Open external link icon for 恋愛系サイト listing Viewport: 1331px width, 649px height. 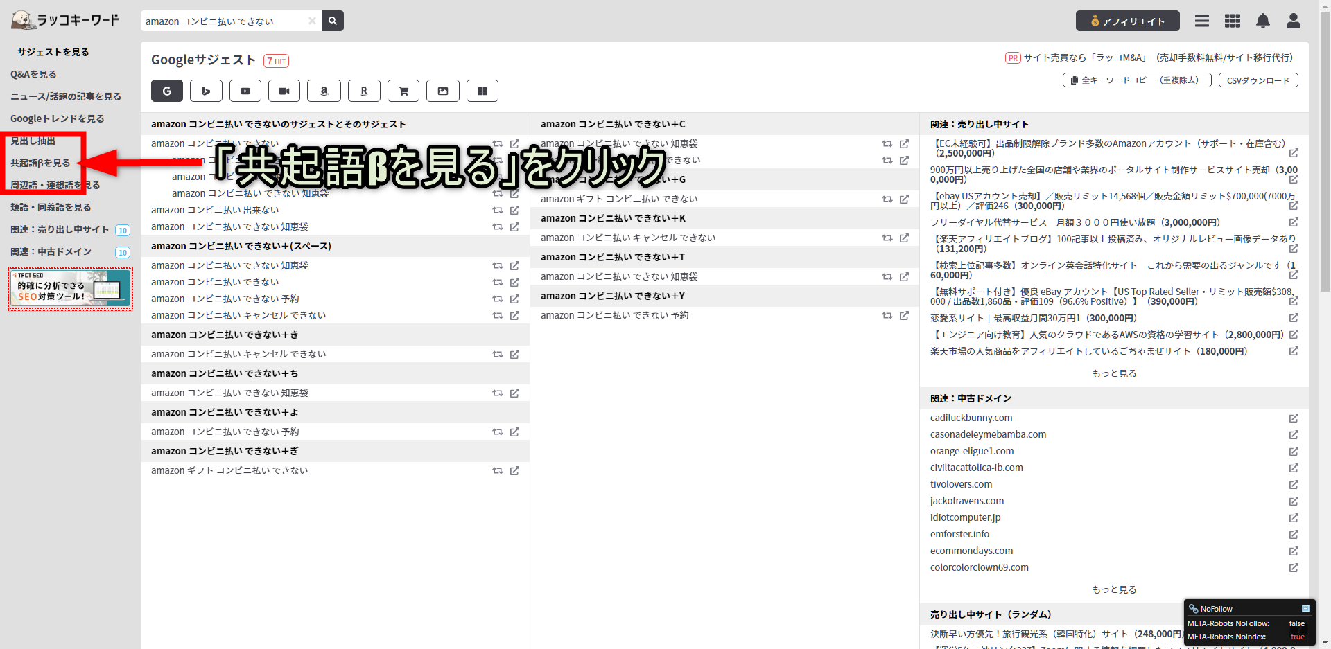pyautogui.click(x=1294, y=318)
